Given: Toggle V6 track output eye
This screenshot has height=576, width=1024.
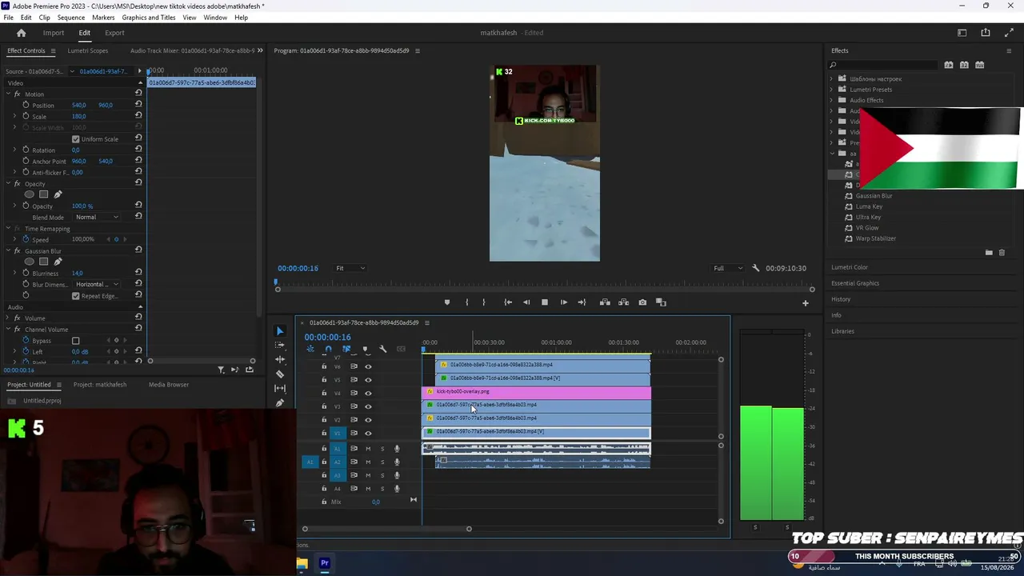Looking at the screenshot, I should tap(368, 366).
